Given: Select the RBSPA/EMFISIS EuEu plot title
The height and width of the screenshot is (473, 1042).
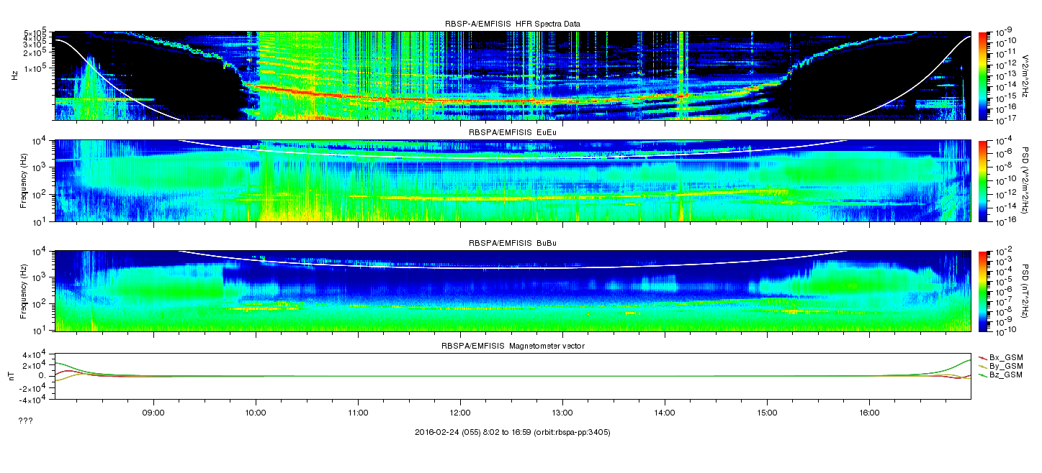Looking at the screenshot, I should tap(513, 133).
